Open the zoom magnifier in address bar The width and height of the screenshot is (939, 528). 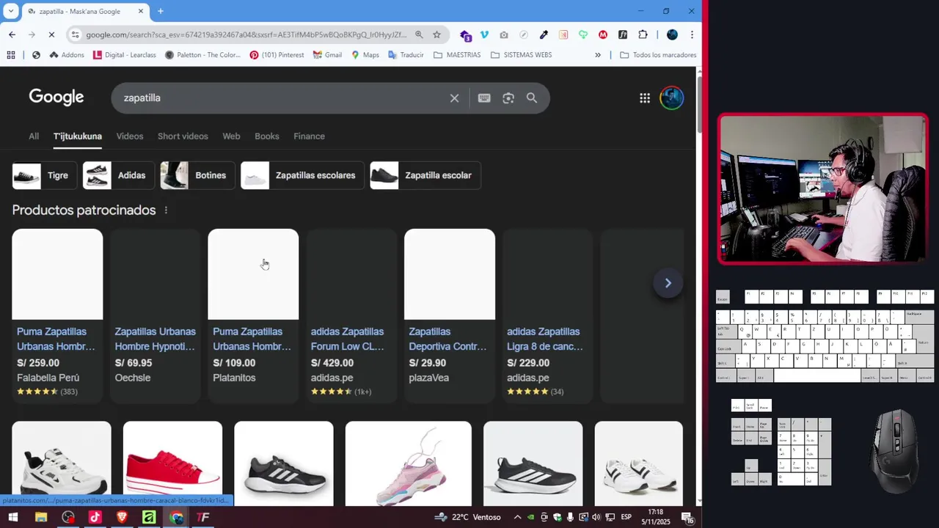pos(419,34)
